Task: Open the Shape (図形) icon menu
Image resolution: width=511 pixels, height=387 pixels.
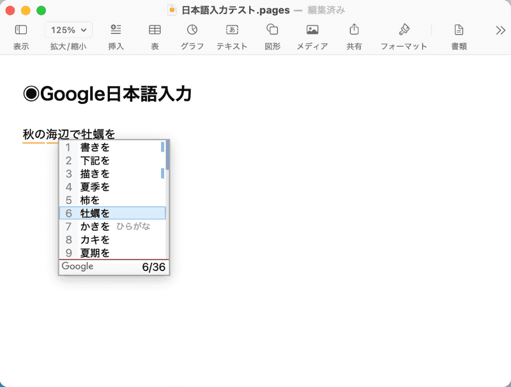Action: (x=272, y=29)
